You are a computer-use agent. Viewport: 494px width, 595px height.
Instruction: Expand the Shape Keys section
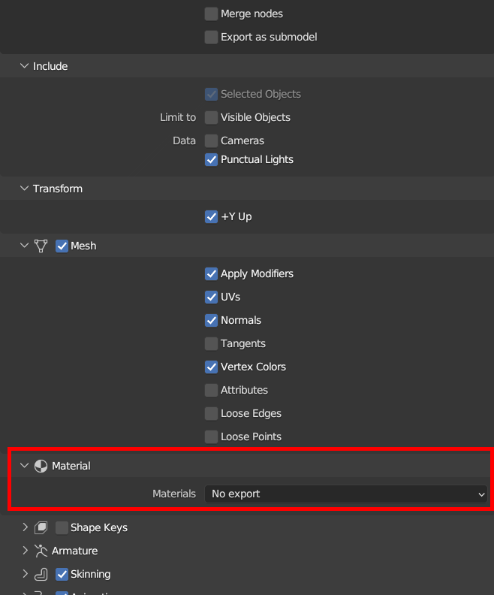[25, 527]
